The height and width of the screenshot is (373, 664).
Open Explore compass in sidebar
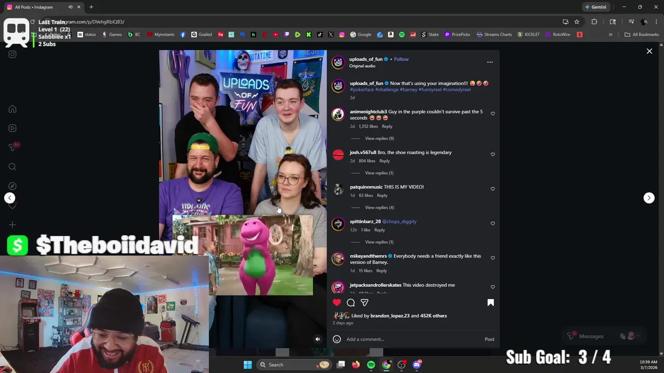click(12, 186)
